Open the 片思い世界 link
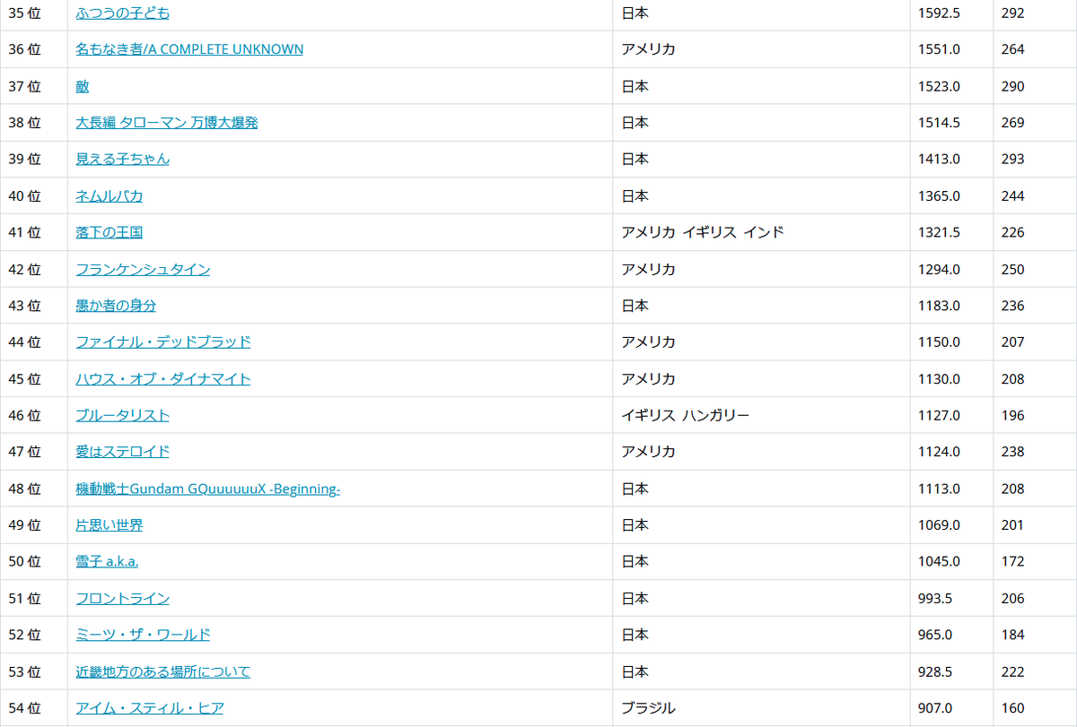This screenshot has height=727, width=1077. coord(109,524)
